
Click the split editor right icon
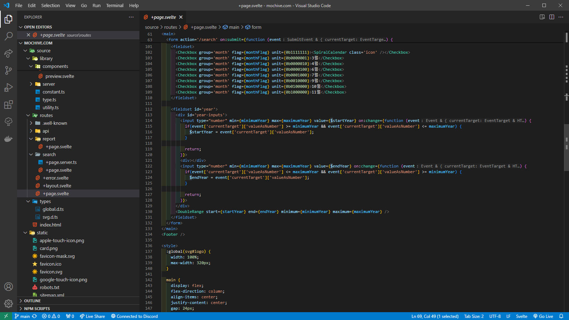(x=552, y=17)
